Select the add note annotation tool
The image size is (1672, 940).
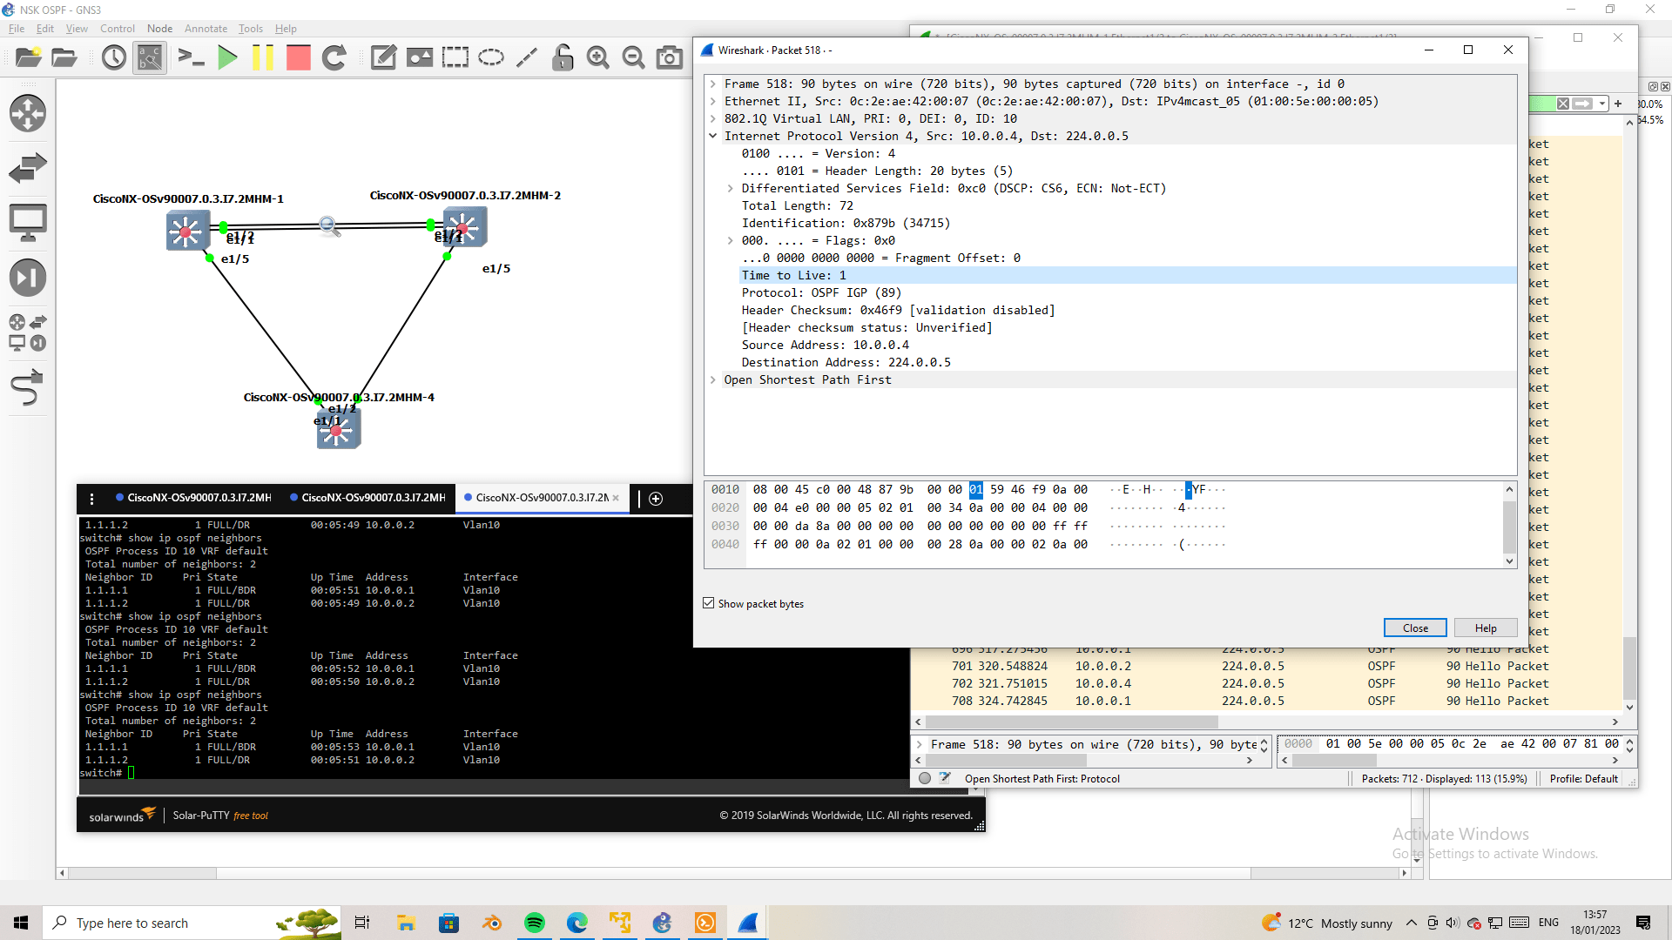coord(382,57)
